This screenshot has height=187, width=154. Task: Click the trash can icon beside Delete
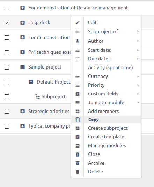78,172
